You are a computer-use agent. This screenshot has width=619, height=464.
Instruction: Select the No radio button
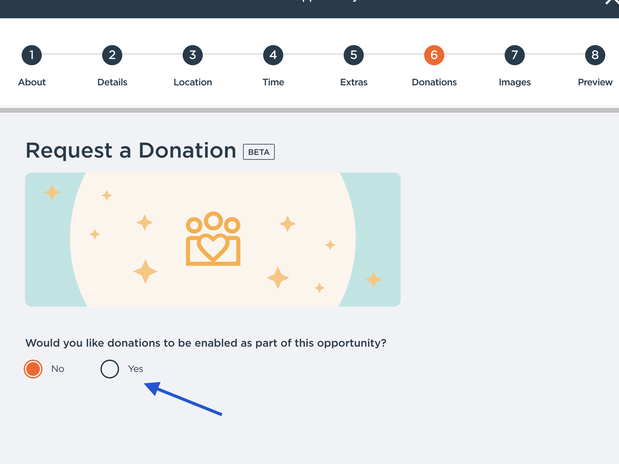33,369
